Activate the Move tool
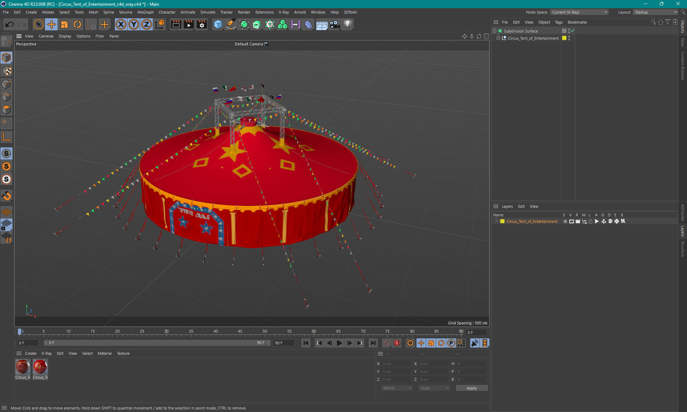This screenshot has width=687, height=412. click(52, 24)
